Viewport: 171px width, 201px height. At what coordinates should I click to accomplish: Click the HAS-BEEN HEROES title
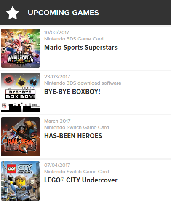[x=73, y=136]
